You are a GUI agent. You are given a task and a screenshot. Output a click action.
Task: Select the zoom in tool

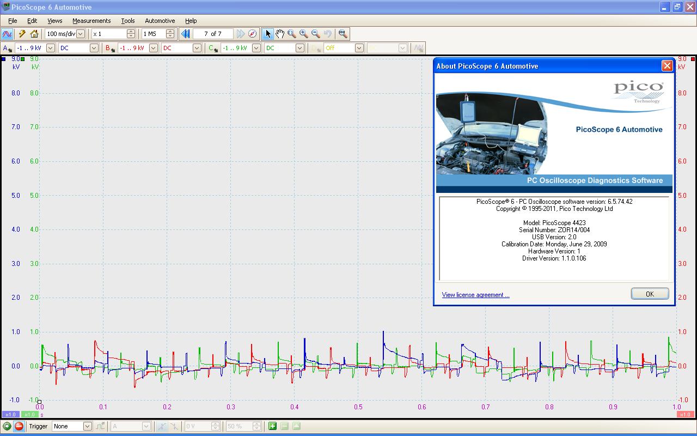(x=304, y=34)
